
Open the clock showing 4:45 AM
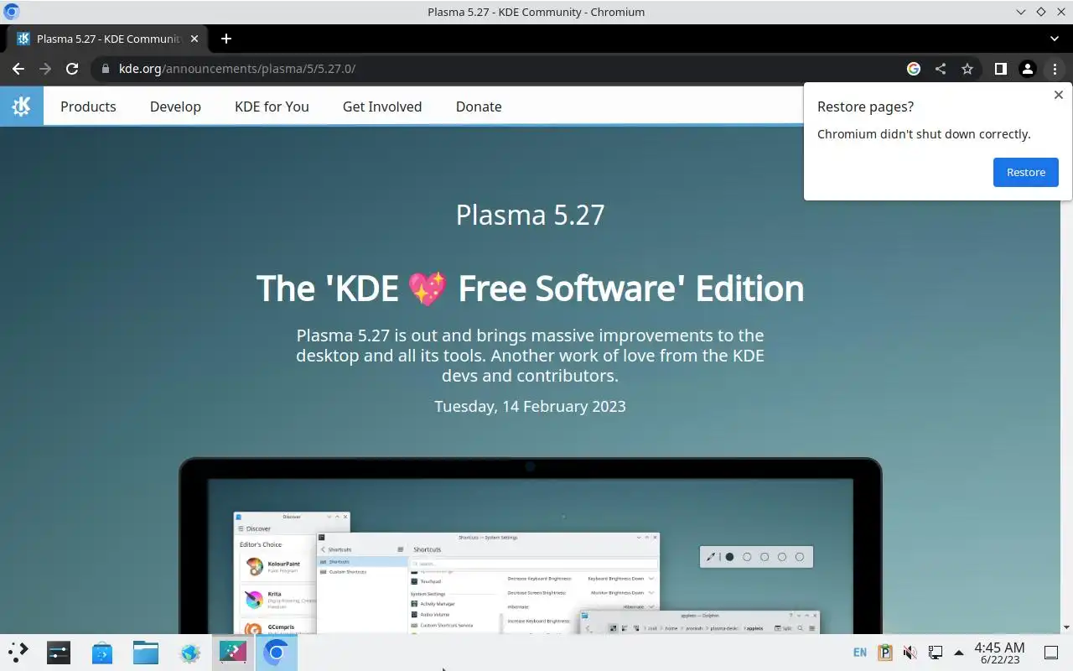click(x=999, y=653)
